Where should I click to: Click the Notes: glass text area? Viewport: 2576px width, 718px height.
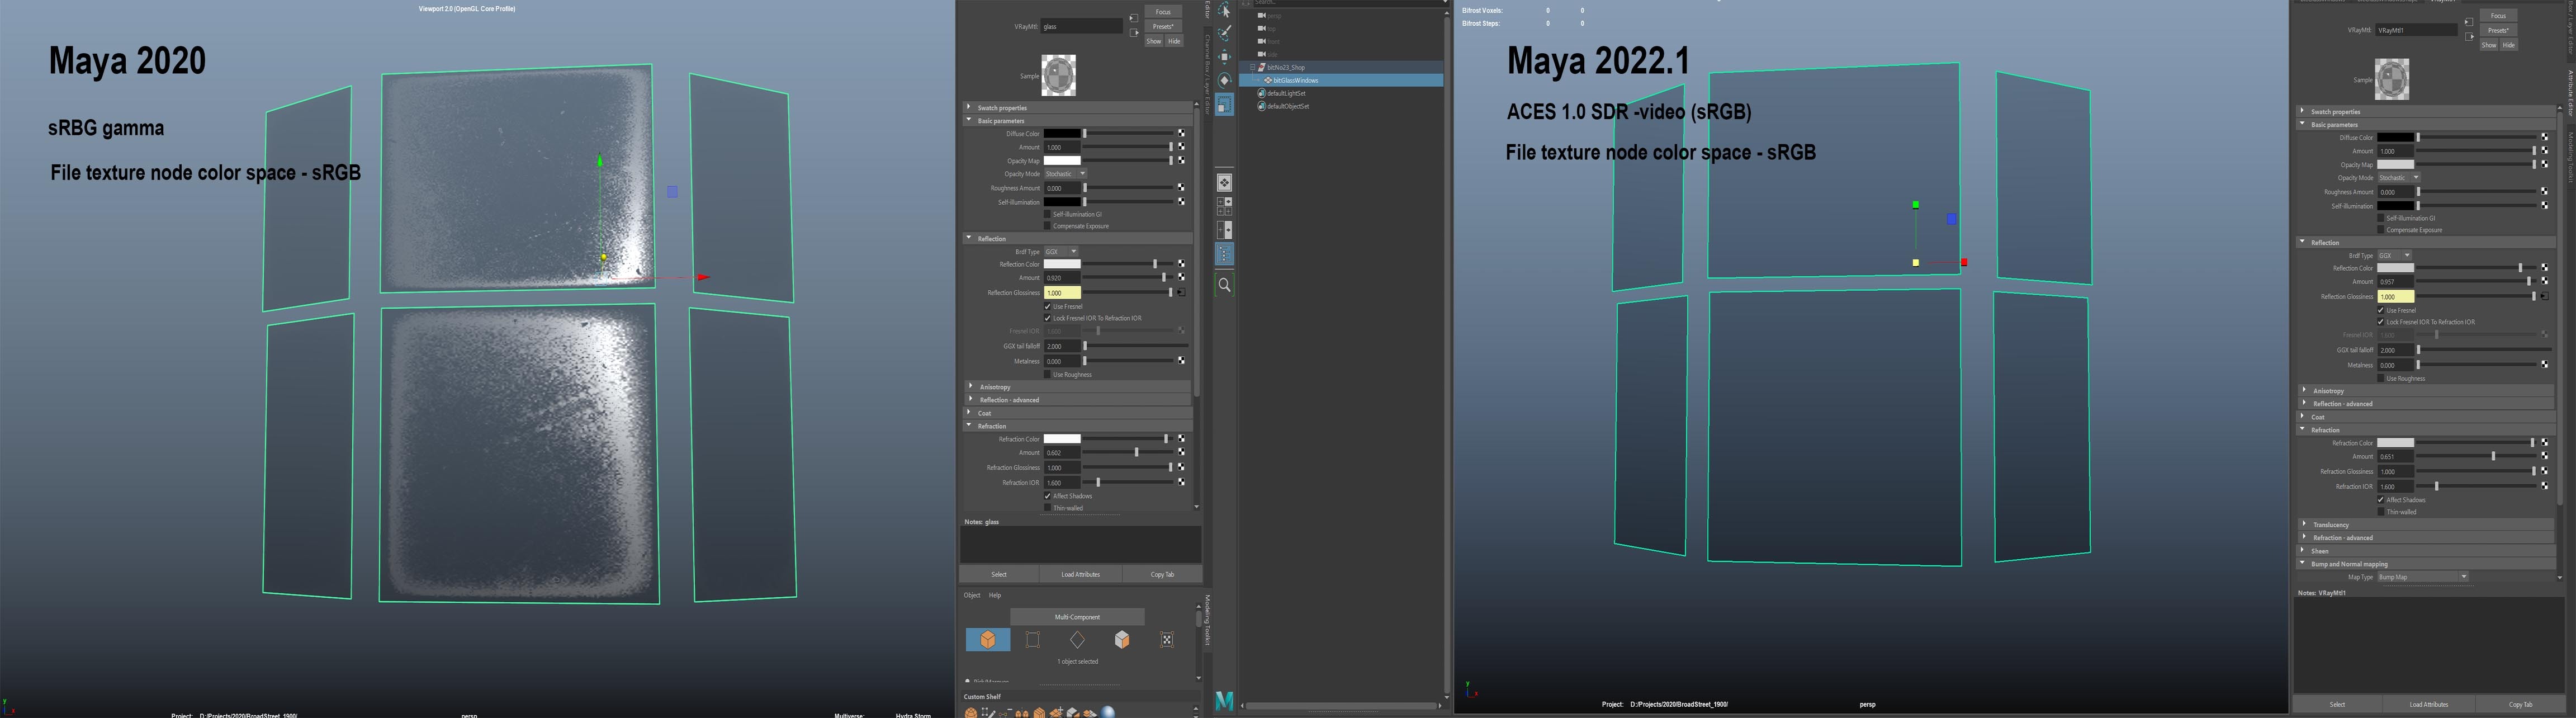1080,544
